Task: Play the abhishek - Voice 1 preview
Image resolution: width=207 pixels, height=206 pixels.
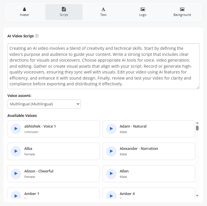Action: [x=16, y=129]
